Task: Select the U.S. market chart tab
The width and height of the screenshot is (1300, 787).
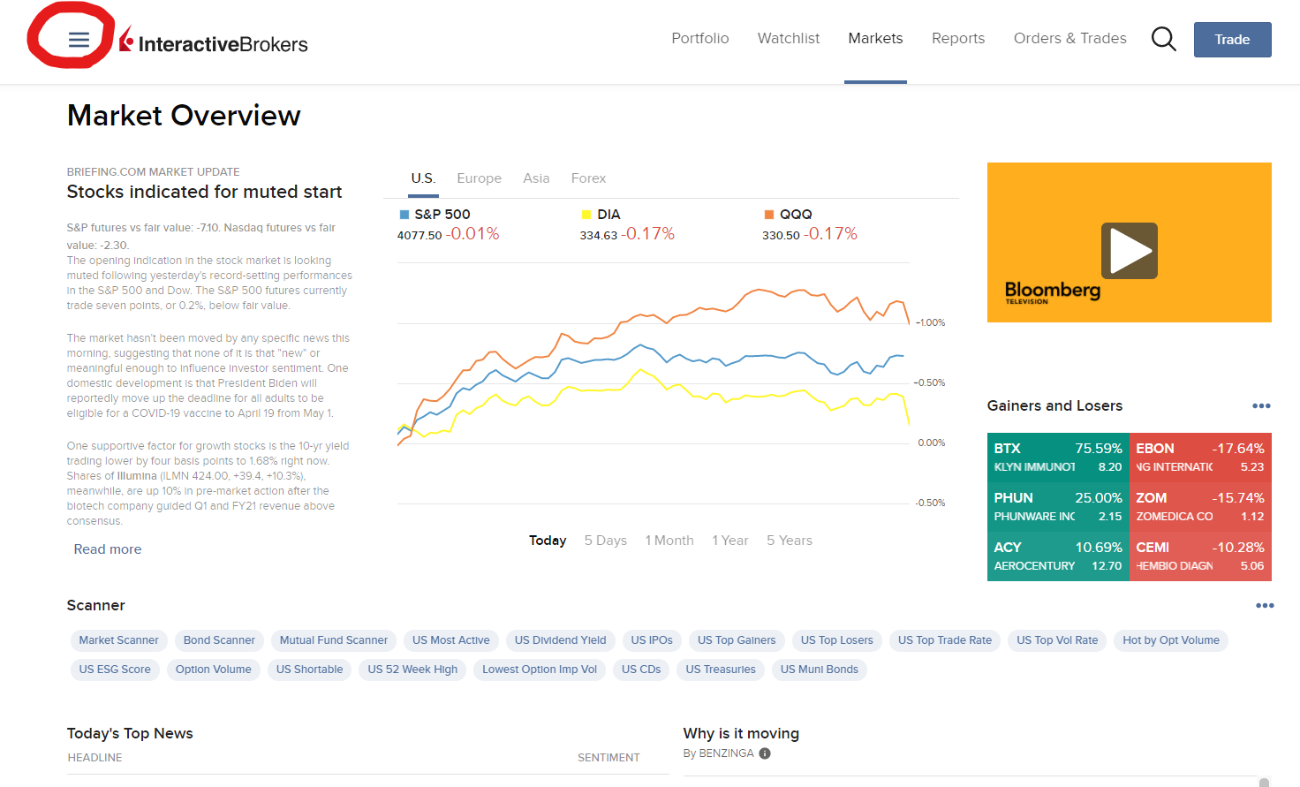Action: 423,178
